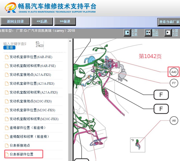The height and width of the screenshot is (161, 180).
Task: Click the *9 connector inset thumbnail
Action: [x=138, y=145]
